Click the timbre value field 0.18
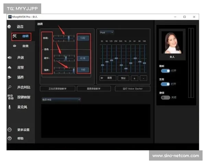The image size is (206, 164). coord(83,58)
